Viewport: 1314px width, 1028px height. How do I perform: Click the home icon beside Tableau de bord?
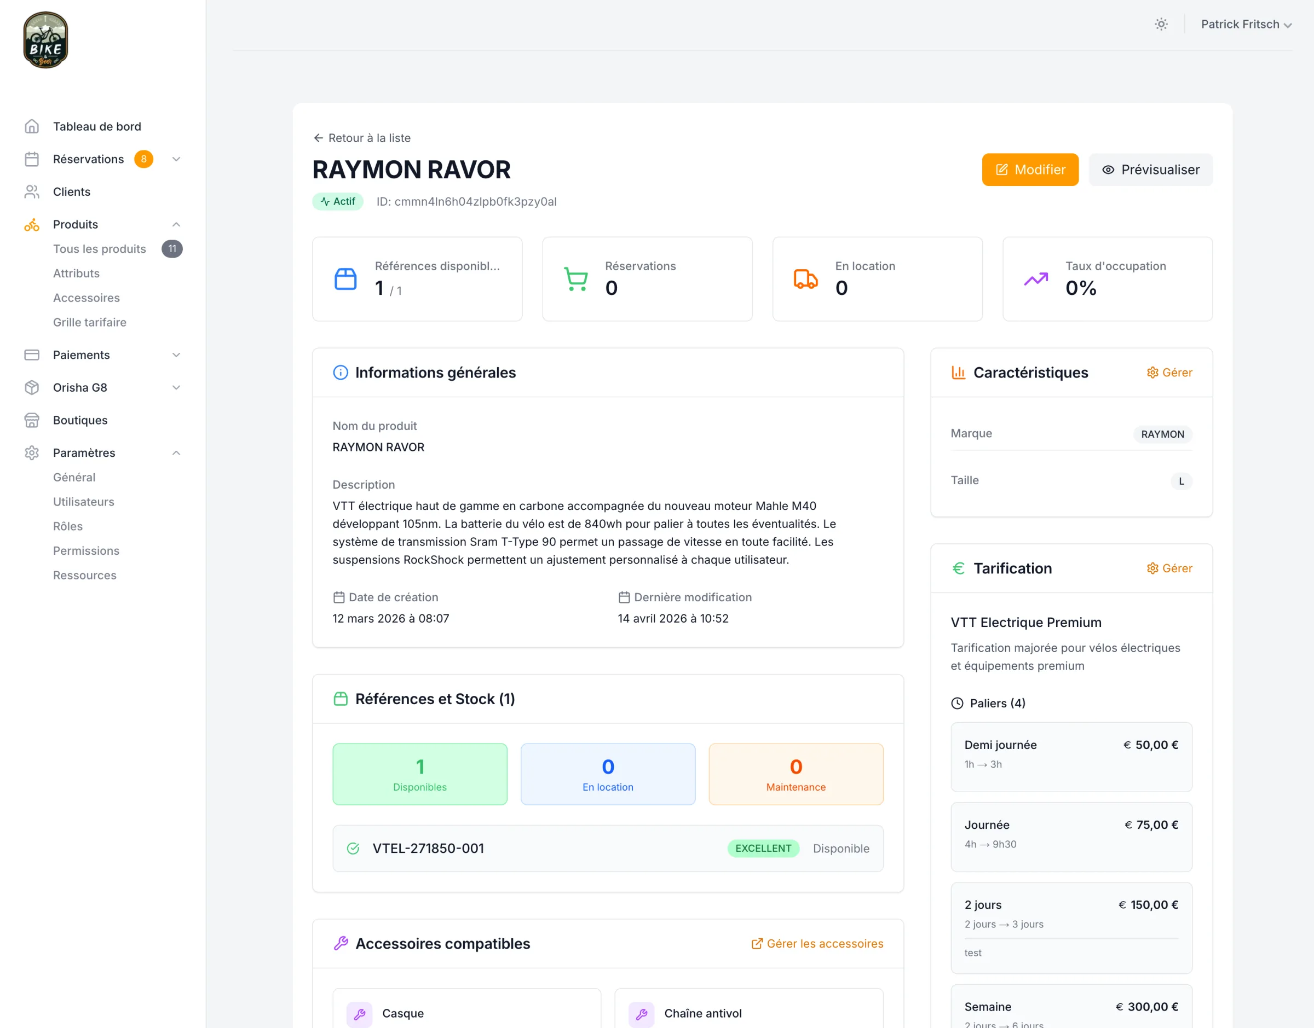tap(32, 126)
